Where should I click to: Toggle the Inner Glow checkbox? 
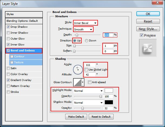click(x=8, y=45)
